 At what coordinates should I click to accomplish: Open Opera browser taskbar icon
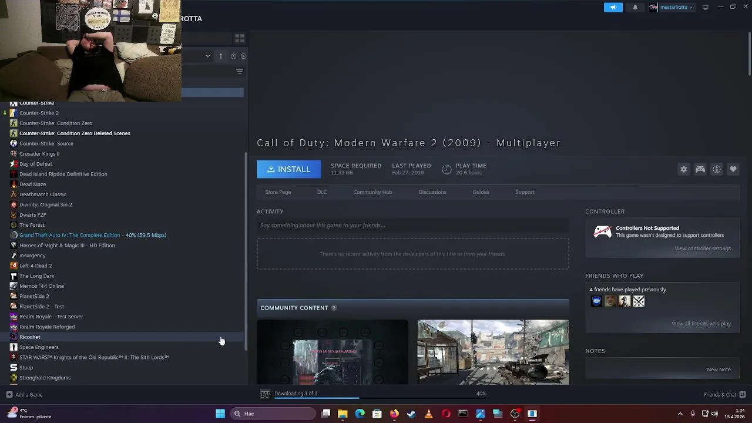446,414
